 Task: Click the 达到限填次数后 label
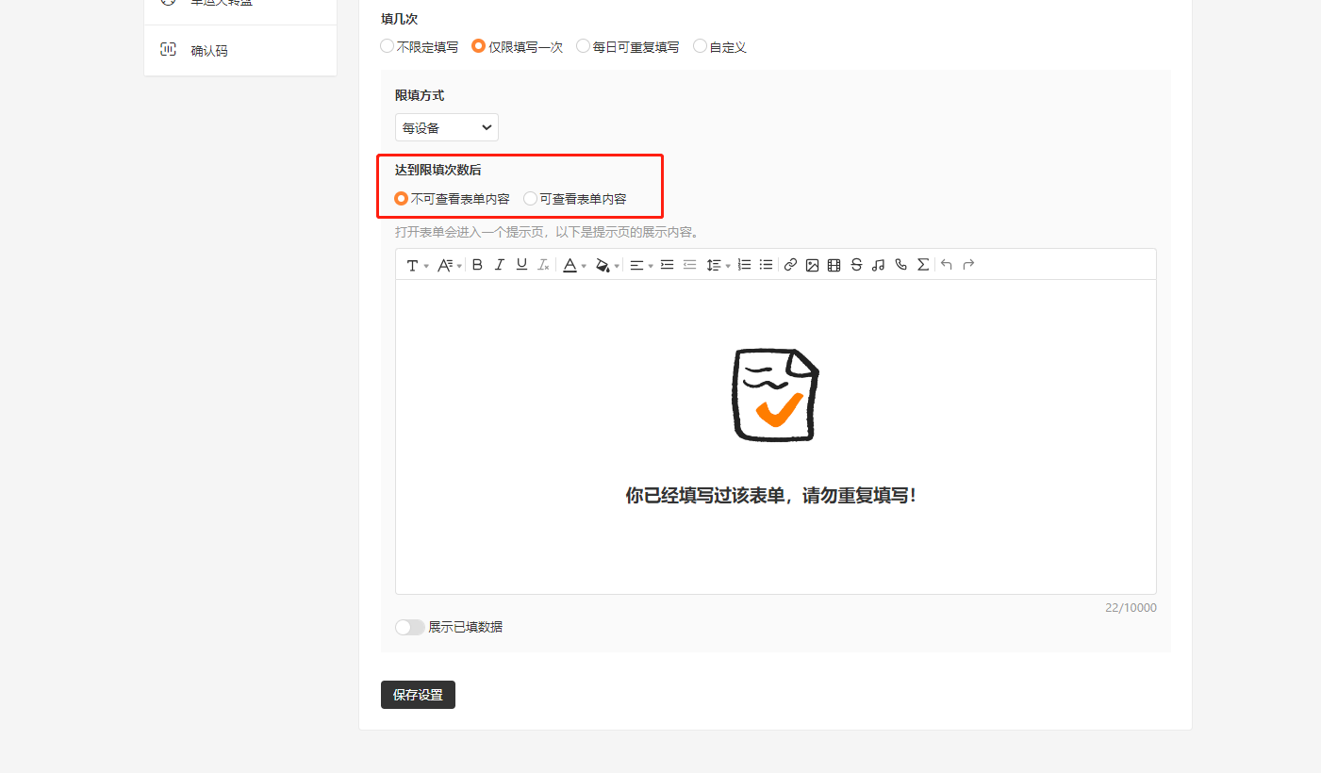click(x=438, y=171)
